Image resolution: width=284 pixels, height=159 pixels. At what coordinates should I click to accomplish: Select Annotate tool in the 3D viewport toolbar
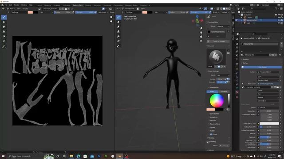pyautogui.click(x=118, y=47)
